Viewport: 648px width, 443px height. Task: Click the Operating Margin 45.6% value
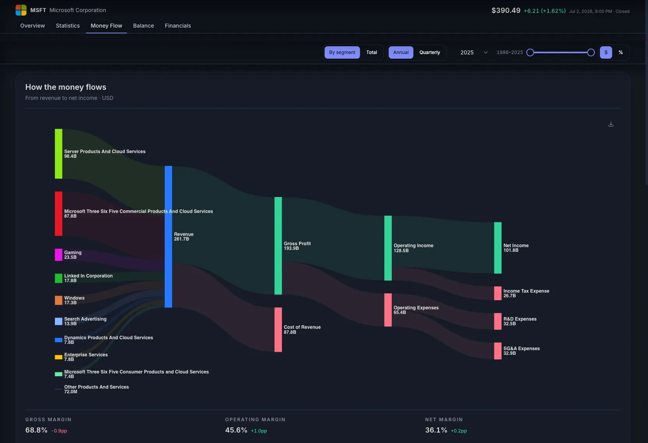tap(236, 430)
